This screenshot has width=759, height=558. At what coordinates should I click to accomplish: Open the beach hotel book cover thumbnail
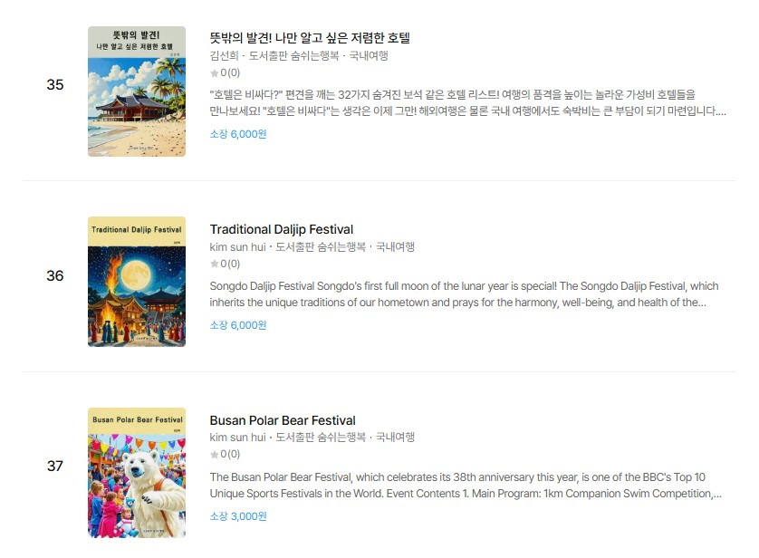click(137, 91)
